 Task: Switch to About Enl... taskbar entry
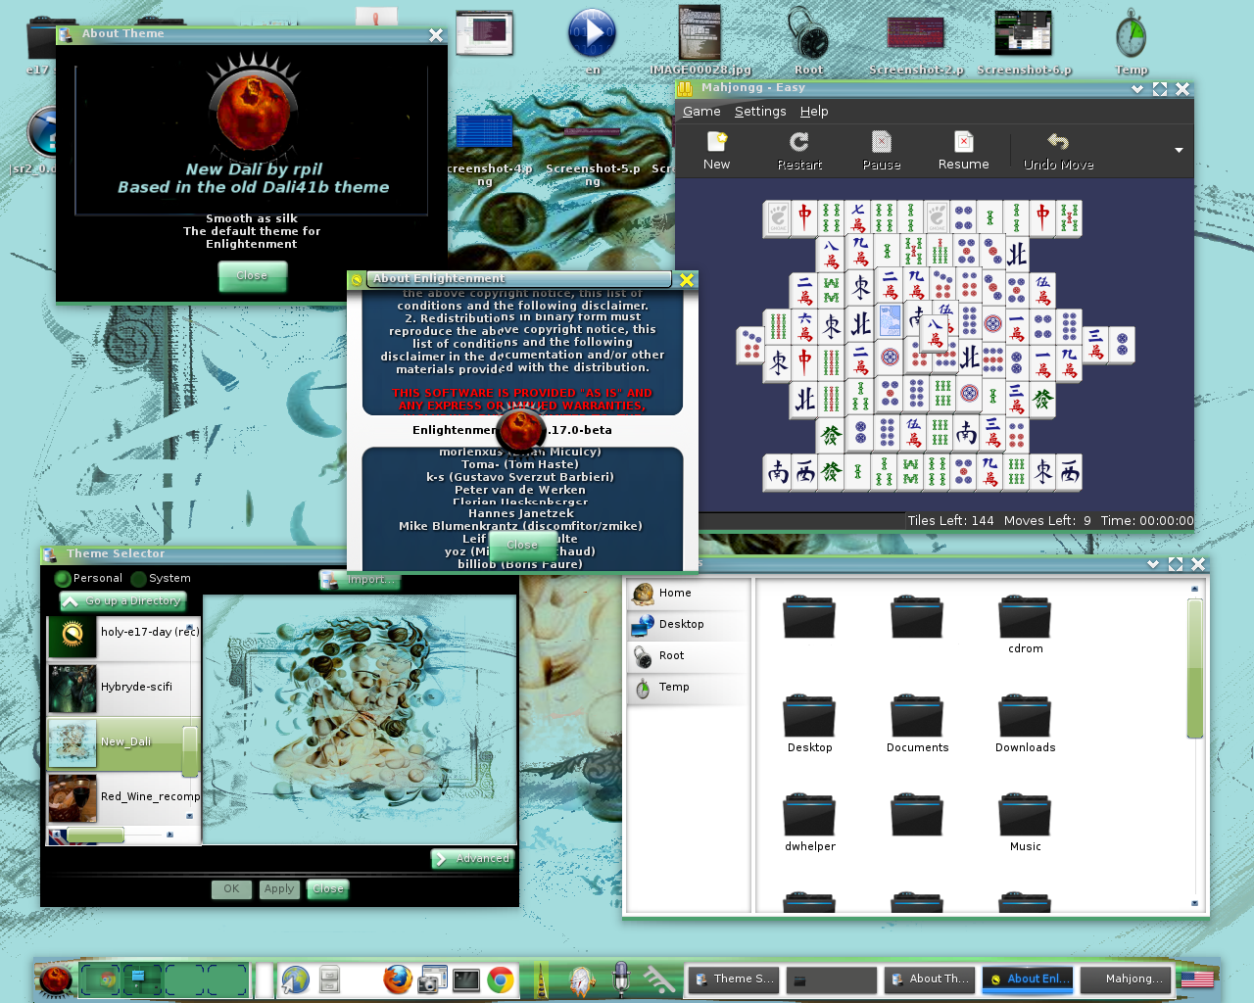click(x=1028, y=979)
